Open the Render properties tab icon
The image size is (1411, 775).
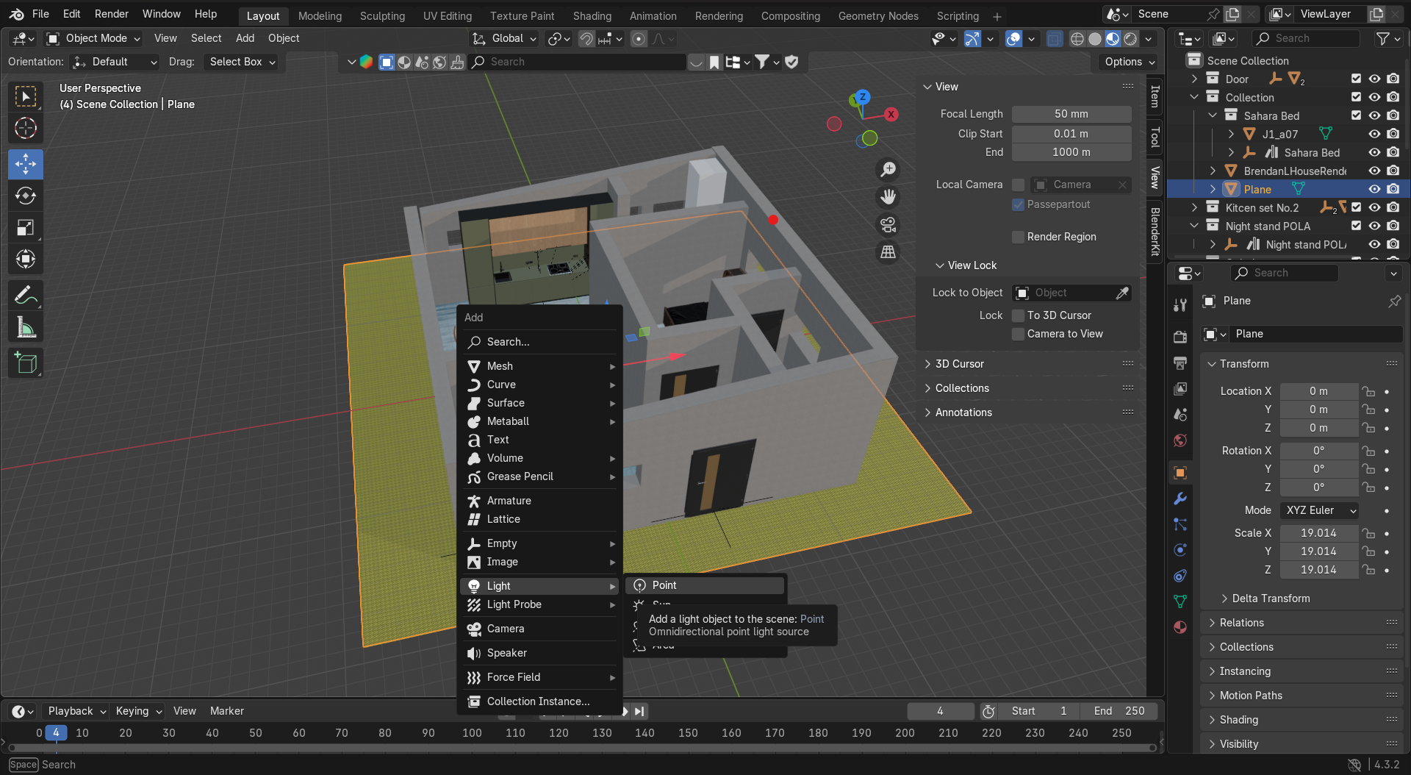(1180, 337)
